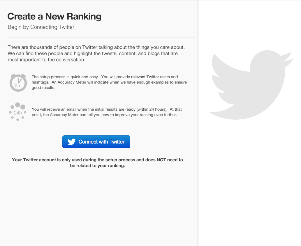Click the paragraph starting "There are thousands of people"
The image size is (301, 246).
coord(96,54)
